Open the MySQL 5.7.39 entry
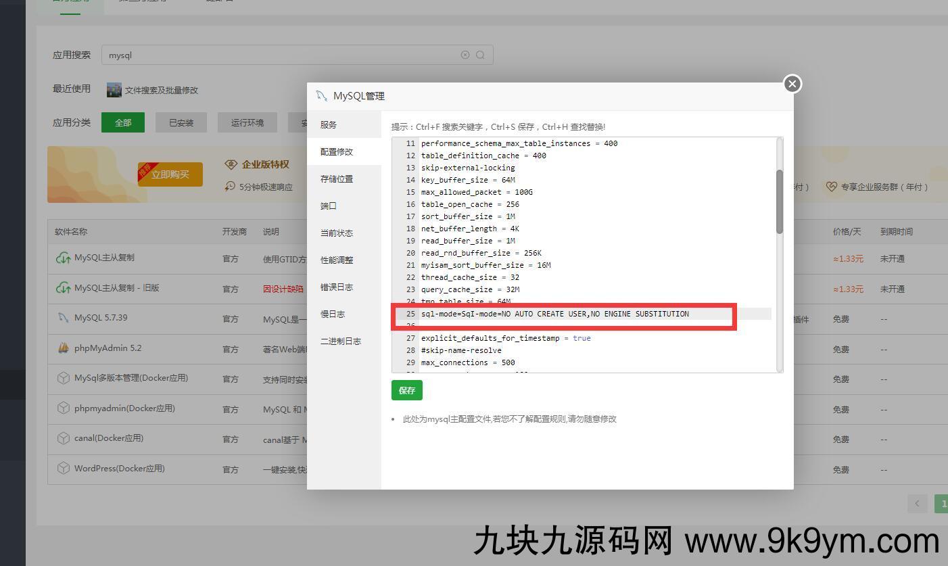The width and height of the screenshot is (948, 566). click(x=101, y=317)
